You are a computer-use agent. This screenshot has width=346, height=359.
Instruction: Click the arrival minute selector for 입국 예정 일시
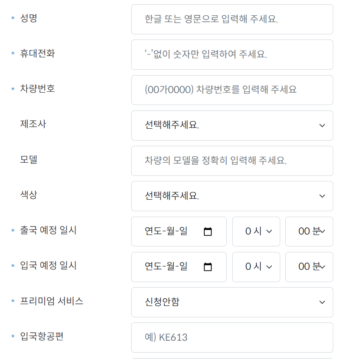point(309,266)
